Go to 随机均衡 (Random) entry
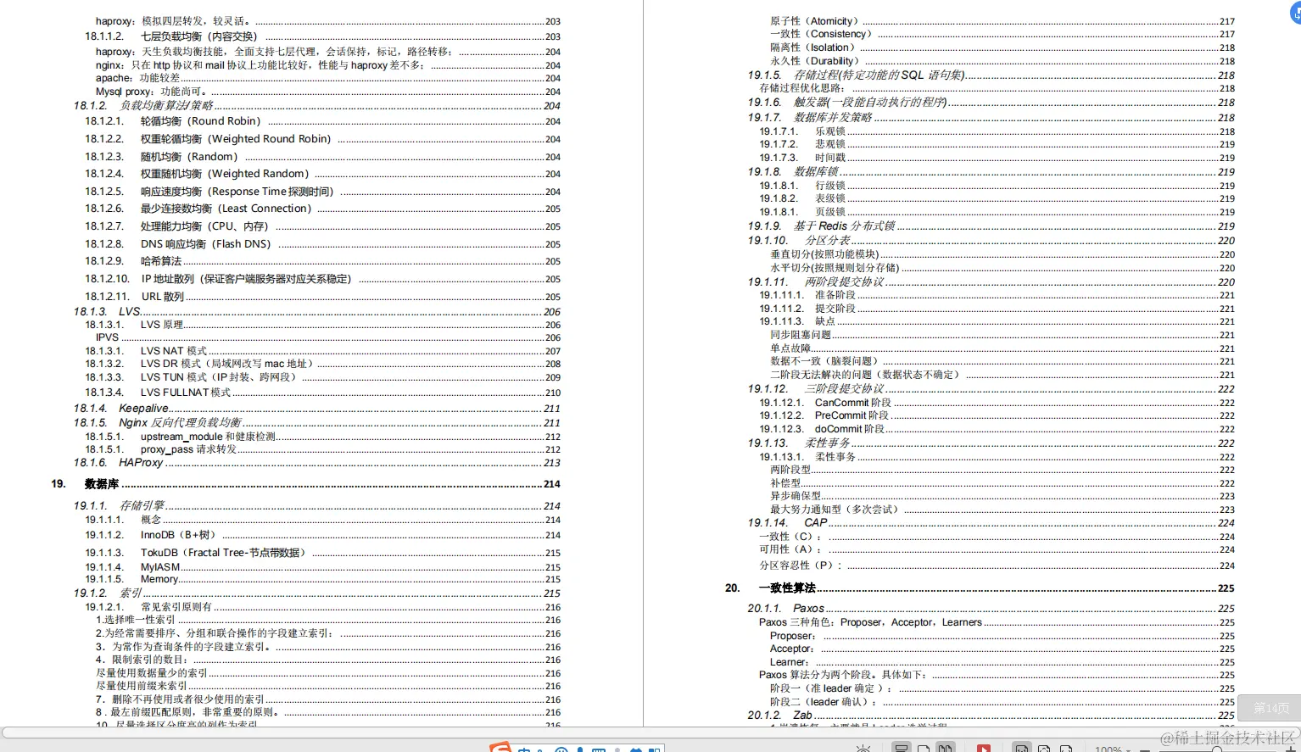The width and height of the screenshot is (1301, 752). coord(322,157)
